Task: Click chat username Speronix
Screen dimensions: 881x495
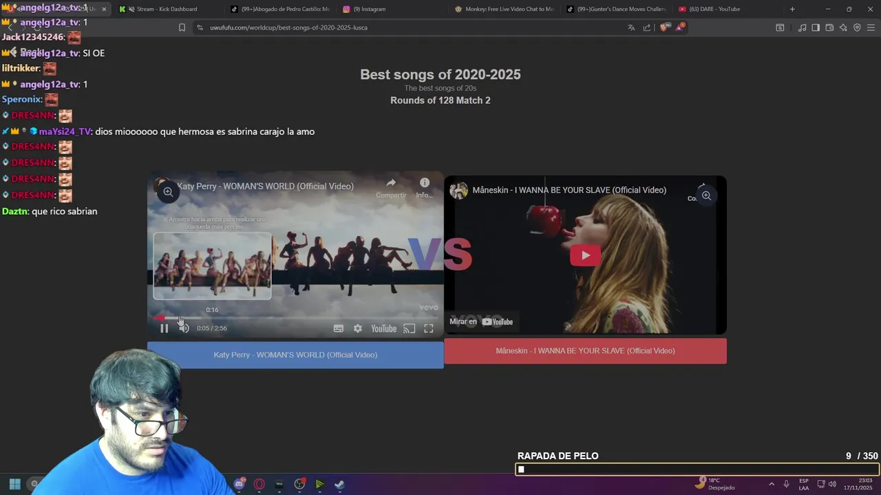Action: tap(22, 99)
